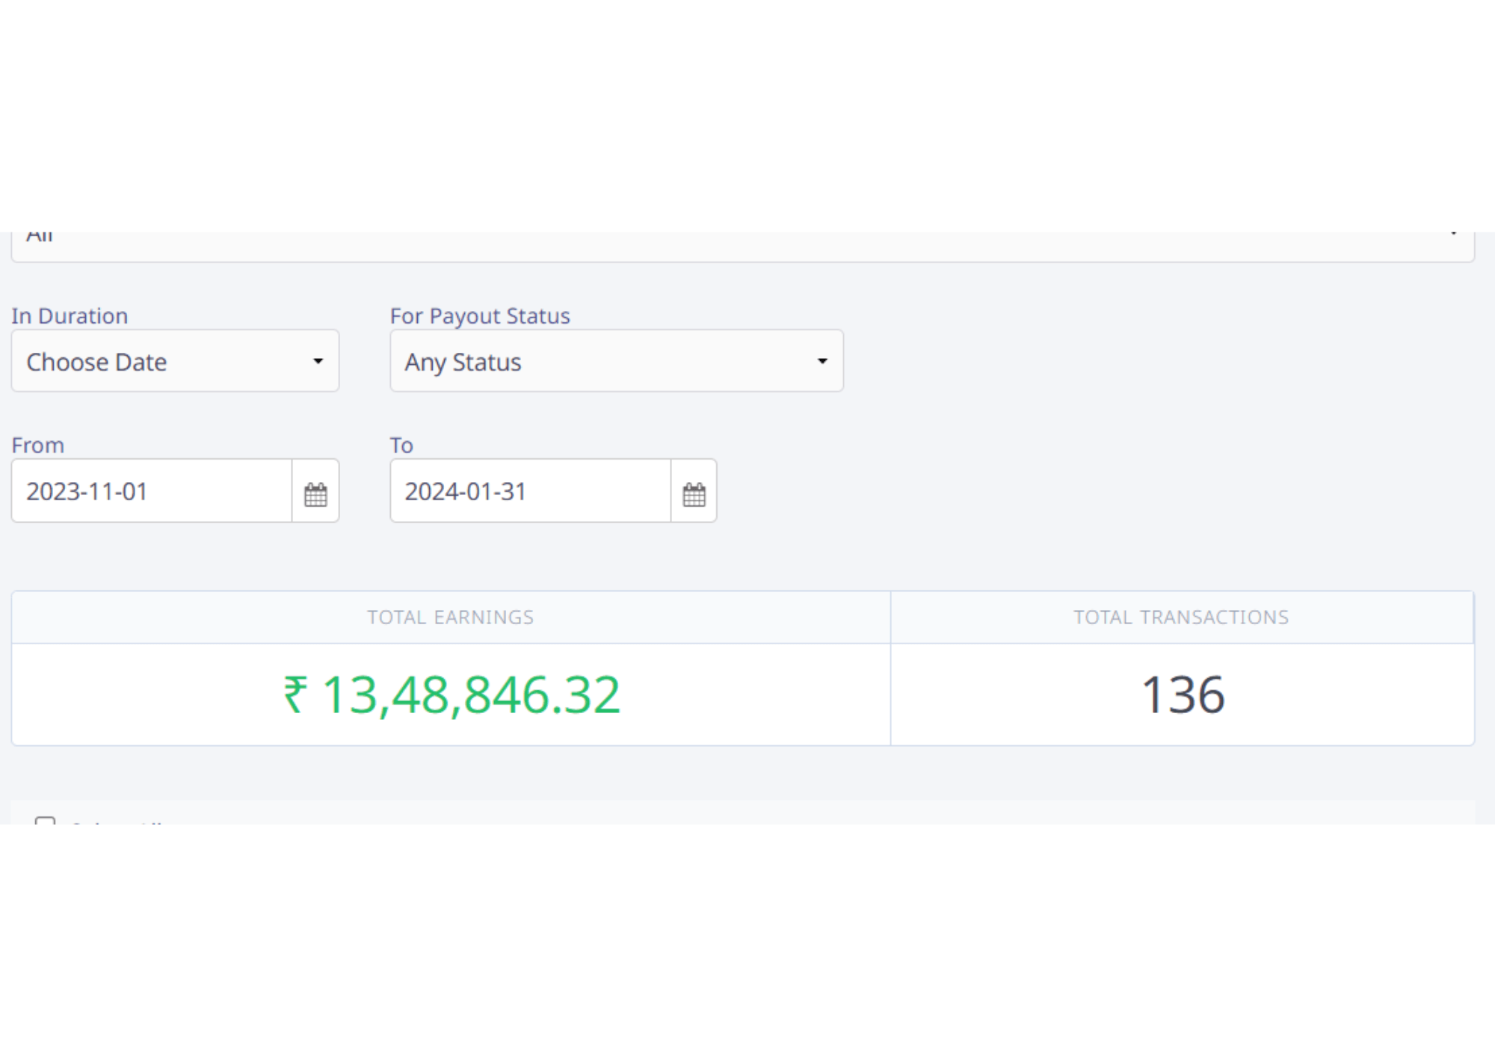
Task: Click the arrow on the Any Status dropdown
Action: coord(822,362)
